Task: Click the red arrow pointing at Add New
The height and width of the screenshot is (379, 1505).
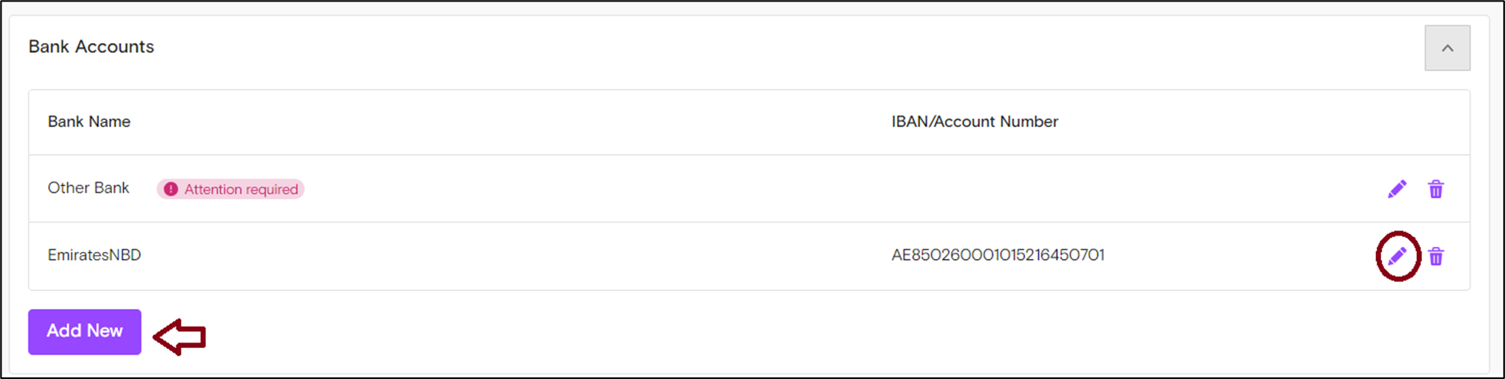Action: point(180,337)
